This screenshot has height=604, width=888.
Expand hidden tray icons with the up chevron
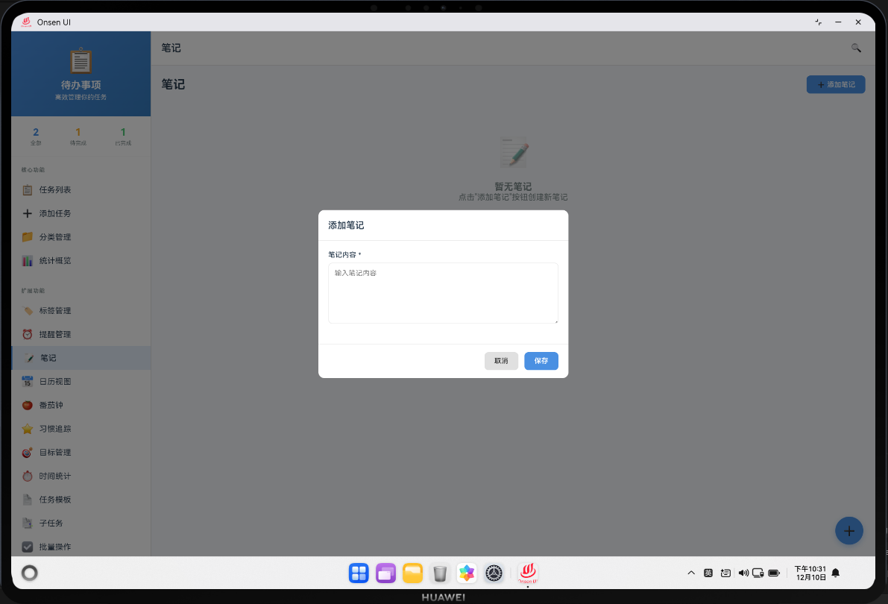(x=691, y=573)
